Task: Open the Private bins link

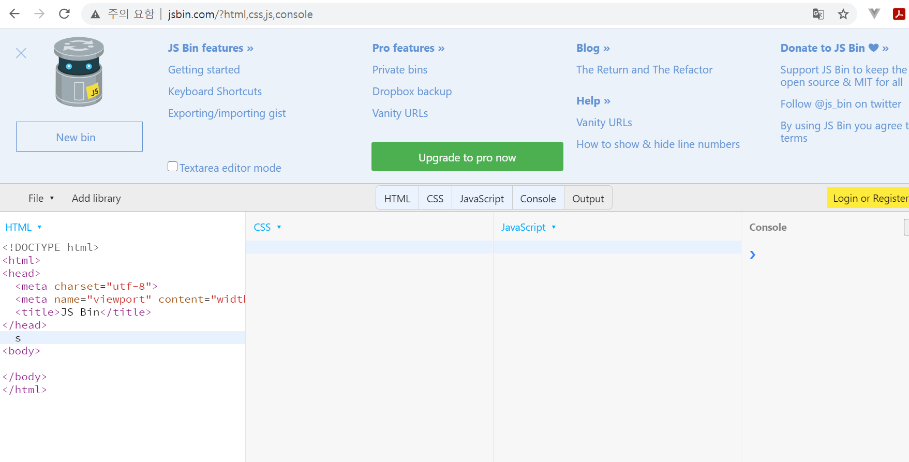Action: 400,70
